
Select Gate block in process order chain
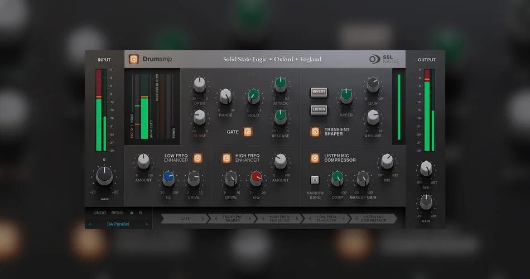[185, 219]
